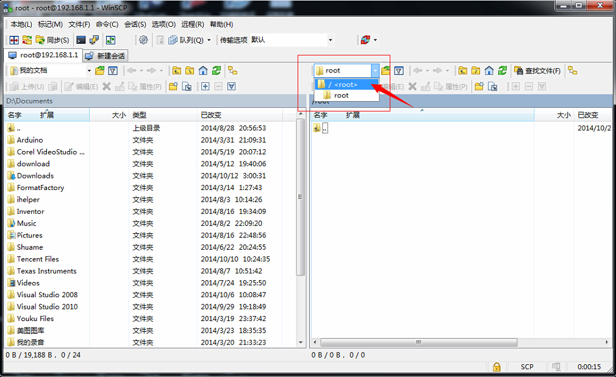
Task: Open the 文件(F) menu
Action: tap(79, 24)
